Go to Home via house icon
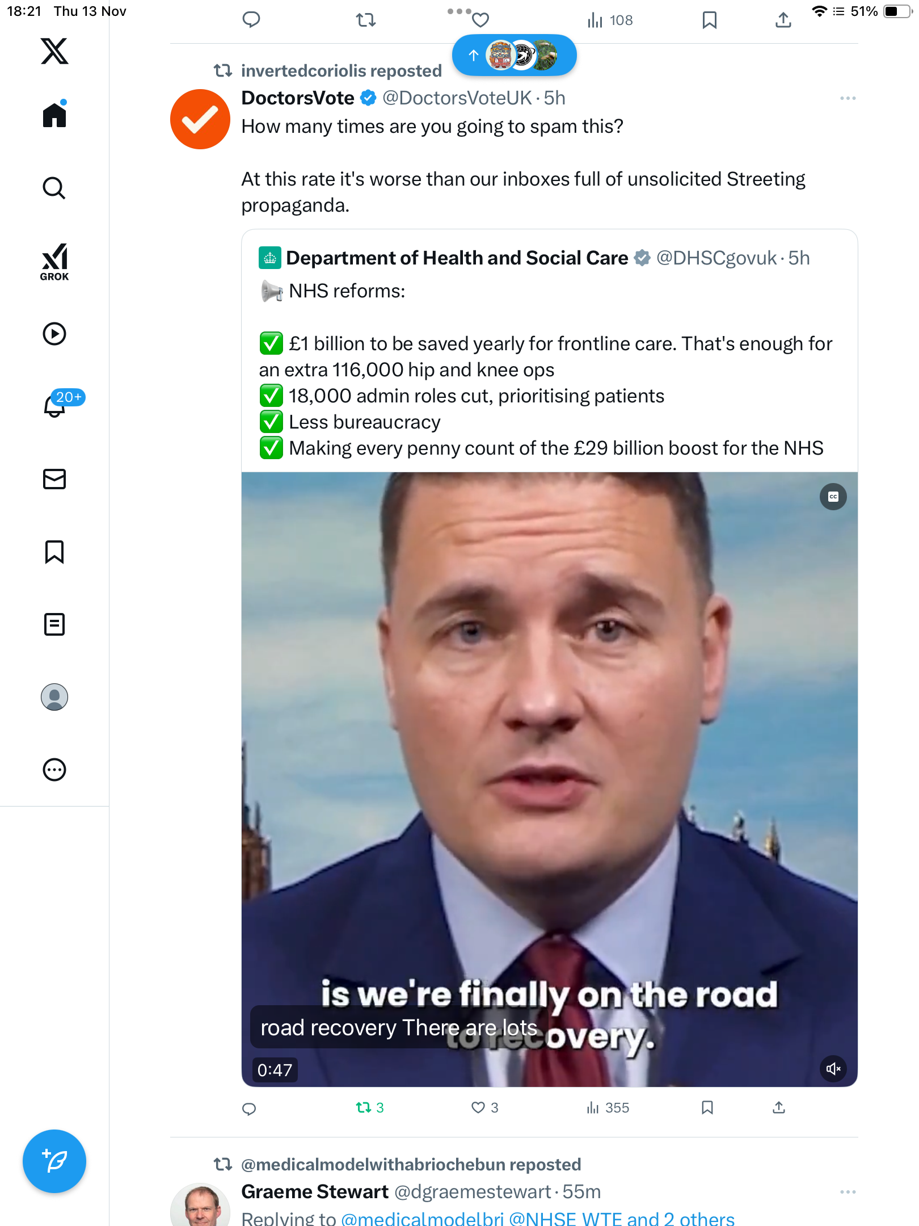The width and height of the screenshot is (919, 1226). coord(54,115)
